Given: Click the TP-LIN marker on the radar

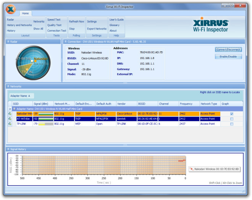Looking at the screenshot, I should [x=27, y=69].
